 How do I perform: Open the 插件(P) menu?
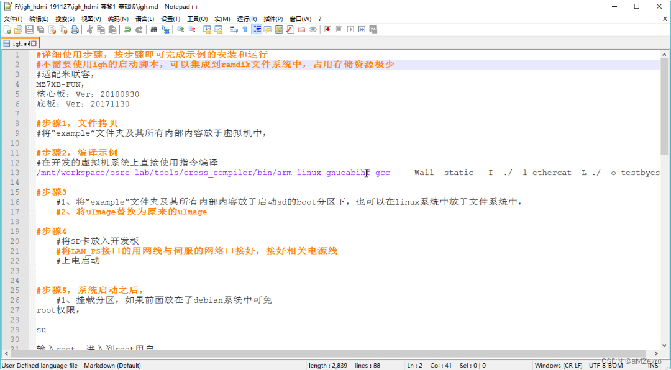[273, 19]
